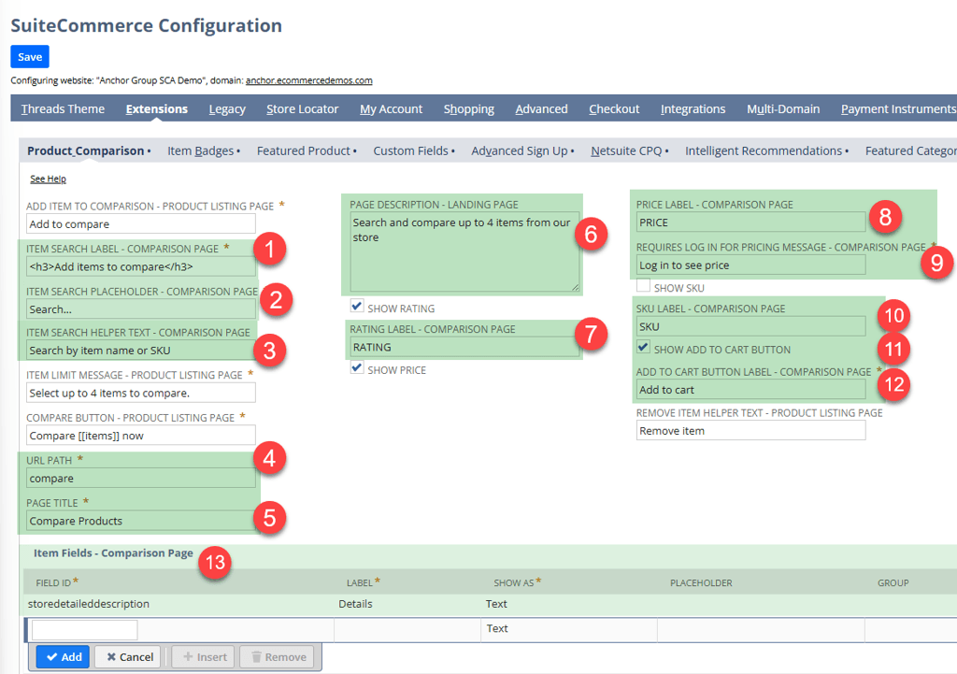Click the plus icon on the Insert button
This screenshot has width=957, height=674.
point(188,656)
